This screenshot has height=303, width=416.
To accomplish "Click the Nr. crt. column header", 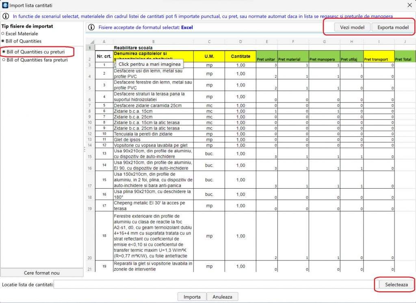I will coord(104,56).
